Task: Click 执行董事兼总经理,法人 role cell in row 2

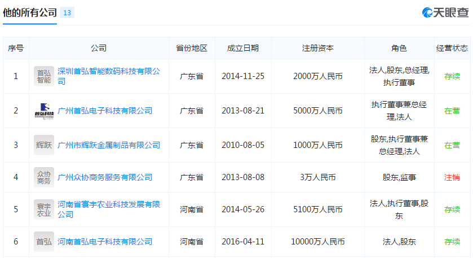Action: coord(399,111)
